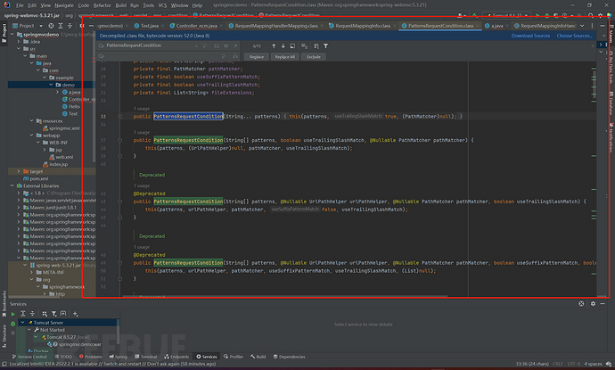Open Services panel settings gear

593,304
